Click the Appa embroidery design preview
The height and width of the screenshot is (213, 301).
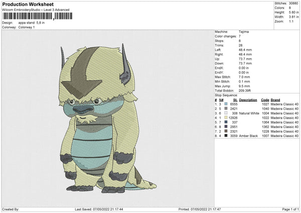click(107, 118)
